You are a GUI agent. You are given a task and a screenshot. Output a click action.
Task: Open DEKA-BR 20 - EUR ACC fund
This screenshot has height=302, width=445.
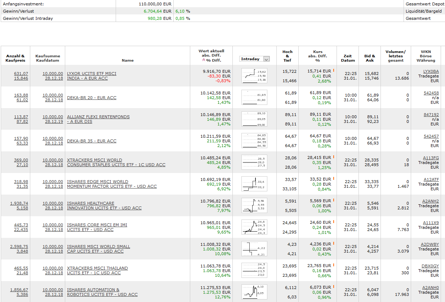click(x=92, y=98)
